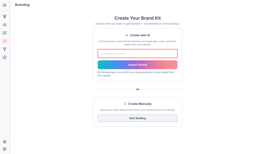Click the import permission disclaimer text
Viewport: 263px width, 154px height.
click(x=136, y=74)
